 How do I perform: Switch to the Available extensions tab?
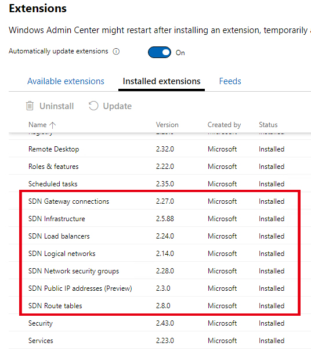[66, 81]
